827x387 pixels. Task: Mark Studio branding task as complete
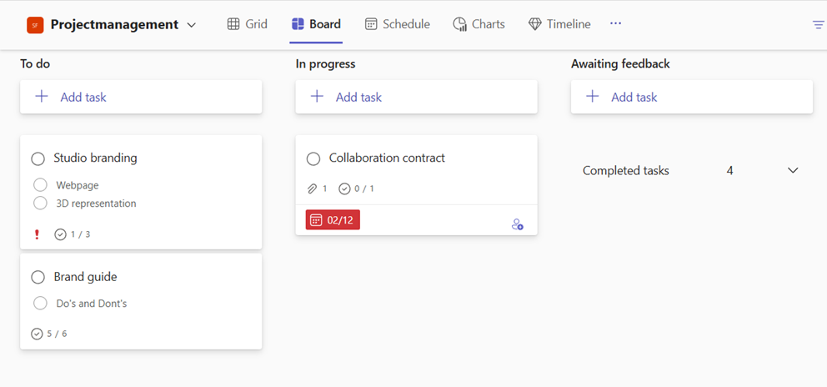pyautogui.click(x=38, y=158)
